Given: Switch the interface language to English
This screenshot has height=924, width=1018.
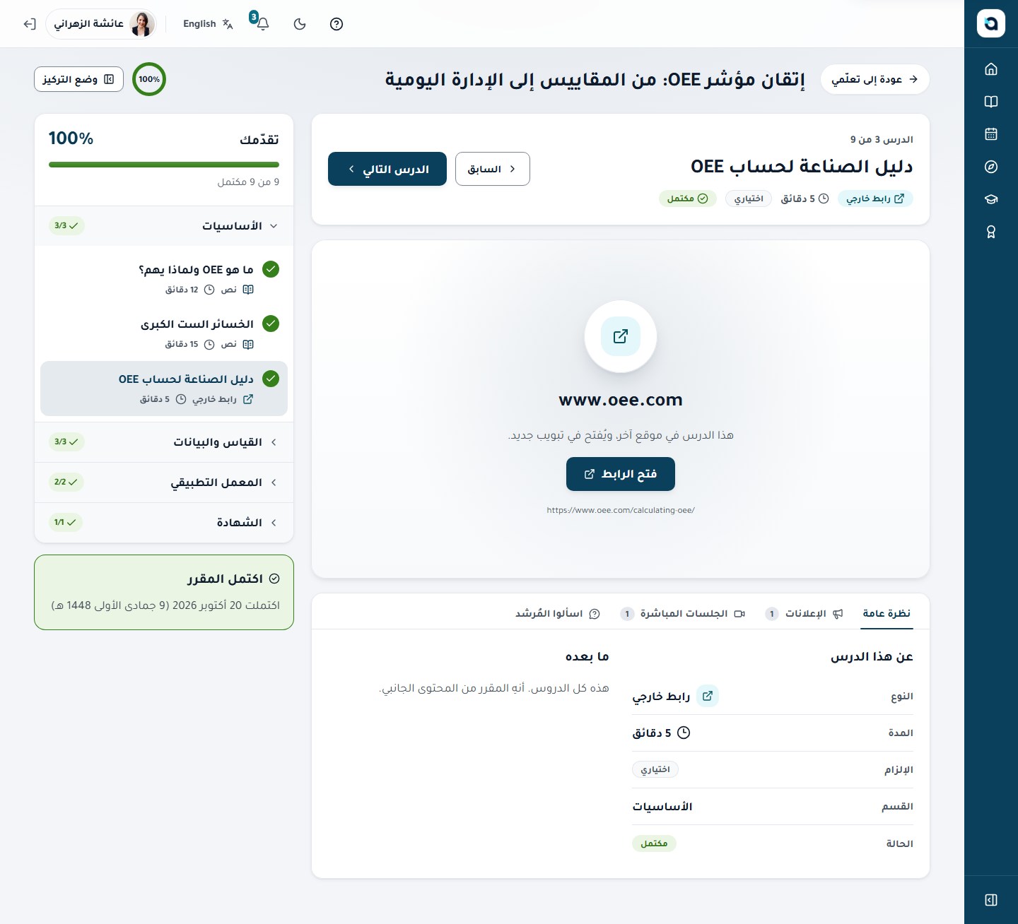Looking at the screenshot, I should (x=208, y=24).
